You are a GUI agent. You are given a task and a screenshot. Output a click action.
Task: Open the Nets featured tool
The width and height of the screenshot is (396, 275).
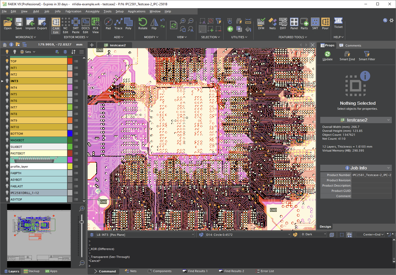(x=273, y=24)
